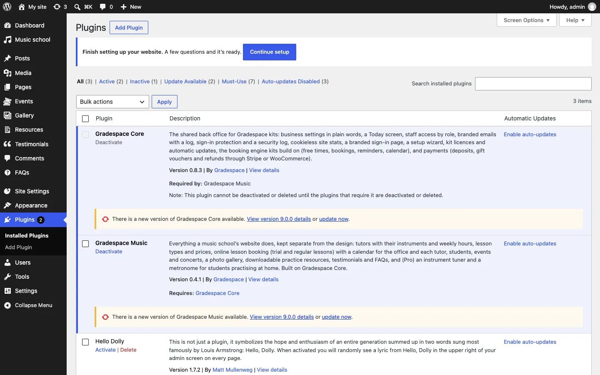The image size is (600, 375).
Task: Enable auto-updates for Hello Dolly
Action: point(530,342)
